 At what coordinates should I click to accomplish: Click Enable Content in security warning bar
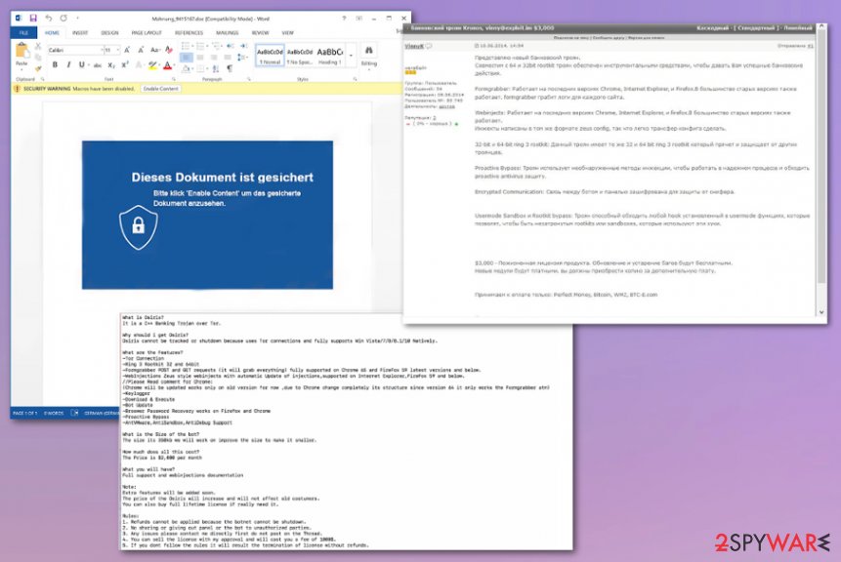pyautogui.click(x=160, y=89)
